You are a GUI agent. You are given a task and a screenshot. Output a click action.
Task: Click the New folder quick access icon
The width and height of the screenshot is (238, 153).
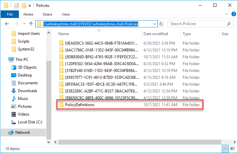[24, 6]
